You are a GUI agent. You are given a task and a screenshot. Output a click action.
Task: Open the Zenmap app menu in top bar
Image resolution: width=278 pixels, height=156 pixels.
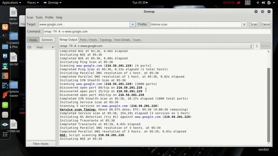coord(53,3)
